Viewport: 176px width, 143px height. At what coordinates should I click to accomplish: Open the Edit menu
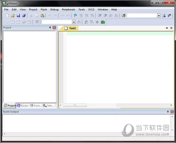click(x=14, y=10)
